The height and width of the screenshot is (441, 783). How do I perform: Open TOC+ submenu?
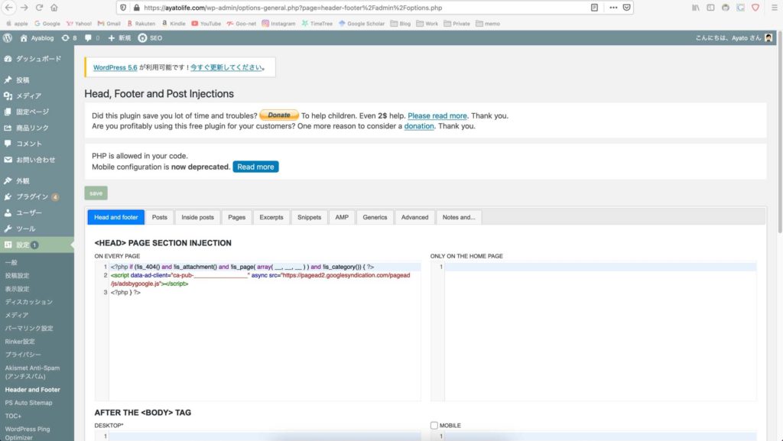[13, 416]
